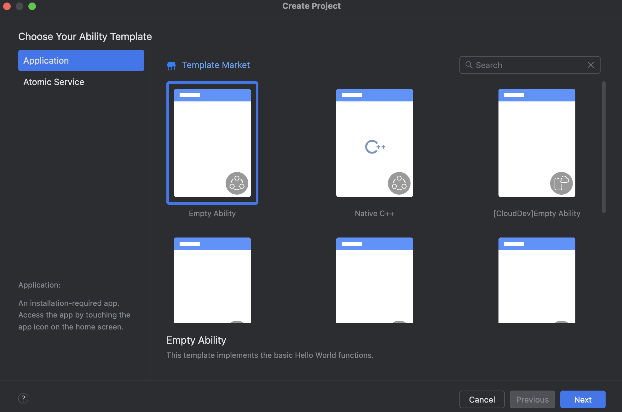Screen dimensions: 622x412
Task: Select the Application category
Action: point(81,60)
